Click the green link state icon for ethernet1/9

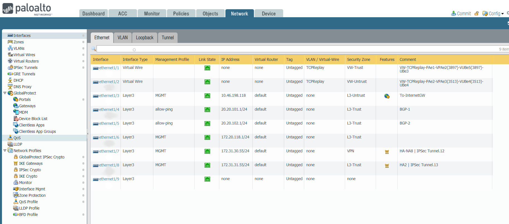click(207, 179)
